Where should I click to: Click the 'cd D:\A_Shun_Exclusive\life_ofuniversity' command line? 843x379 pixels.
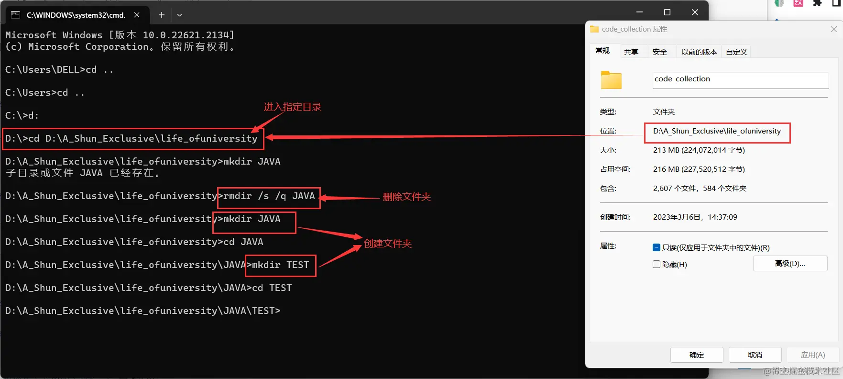pos(131,138)
